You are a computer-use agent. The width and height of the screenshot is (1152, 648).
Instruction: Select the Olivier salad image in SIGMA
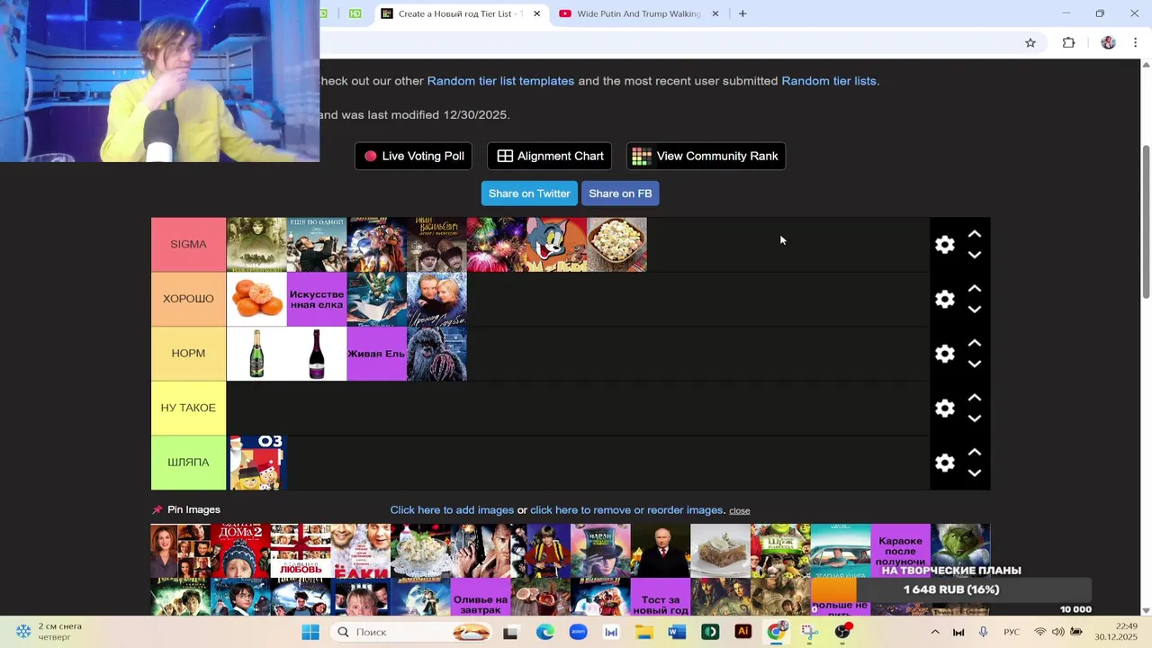coord(616,245)
